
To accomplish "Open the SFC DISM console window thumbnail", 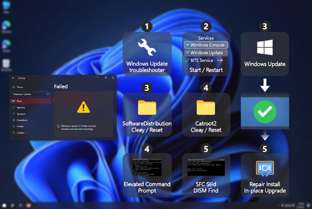I will [x=206, y=167].
